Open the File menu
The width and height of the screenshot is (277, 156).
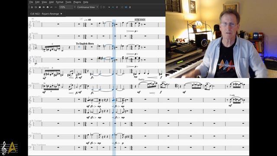pyautogui.click(x=31, y=2)
